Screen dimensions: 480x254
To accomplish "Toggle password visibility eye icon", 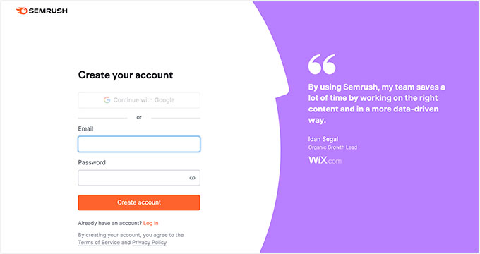I will pyautogui.click(x=192, y=178).
